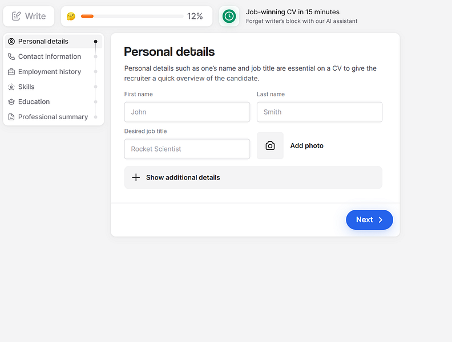452x342 pixels.
Task: Focus the Desired job title field
Action: pyautogui.click(x=187, y=149)
